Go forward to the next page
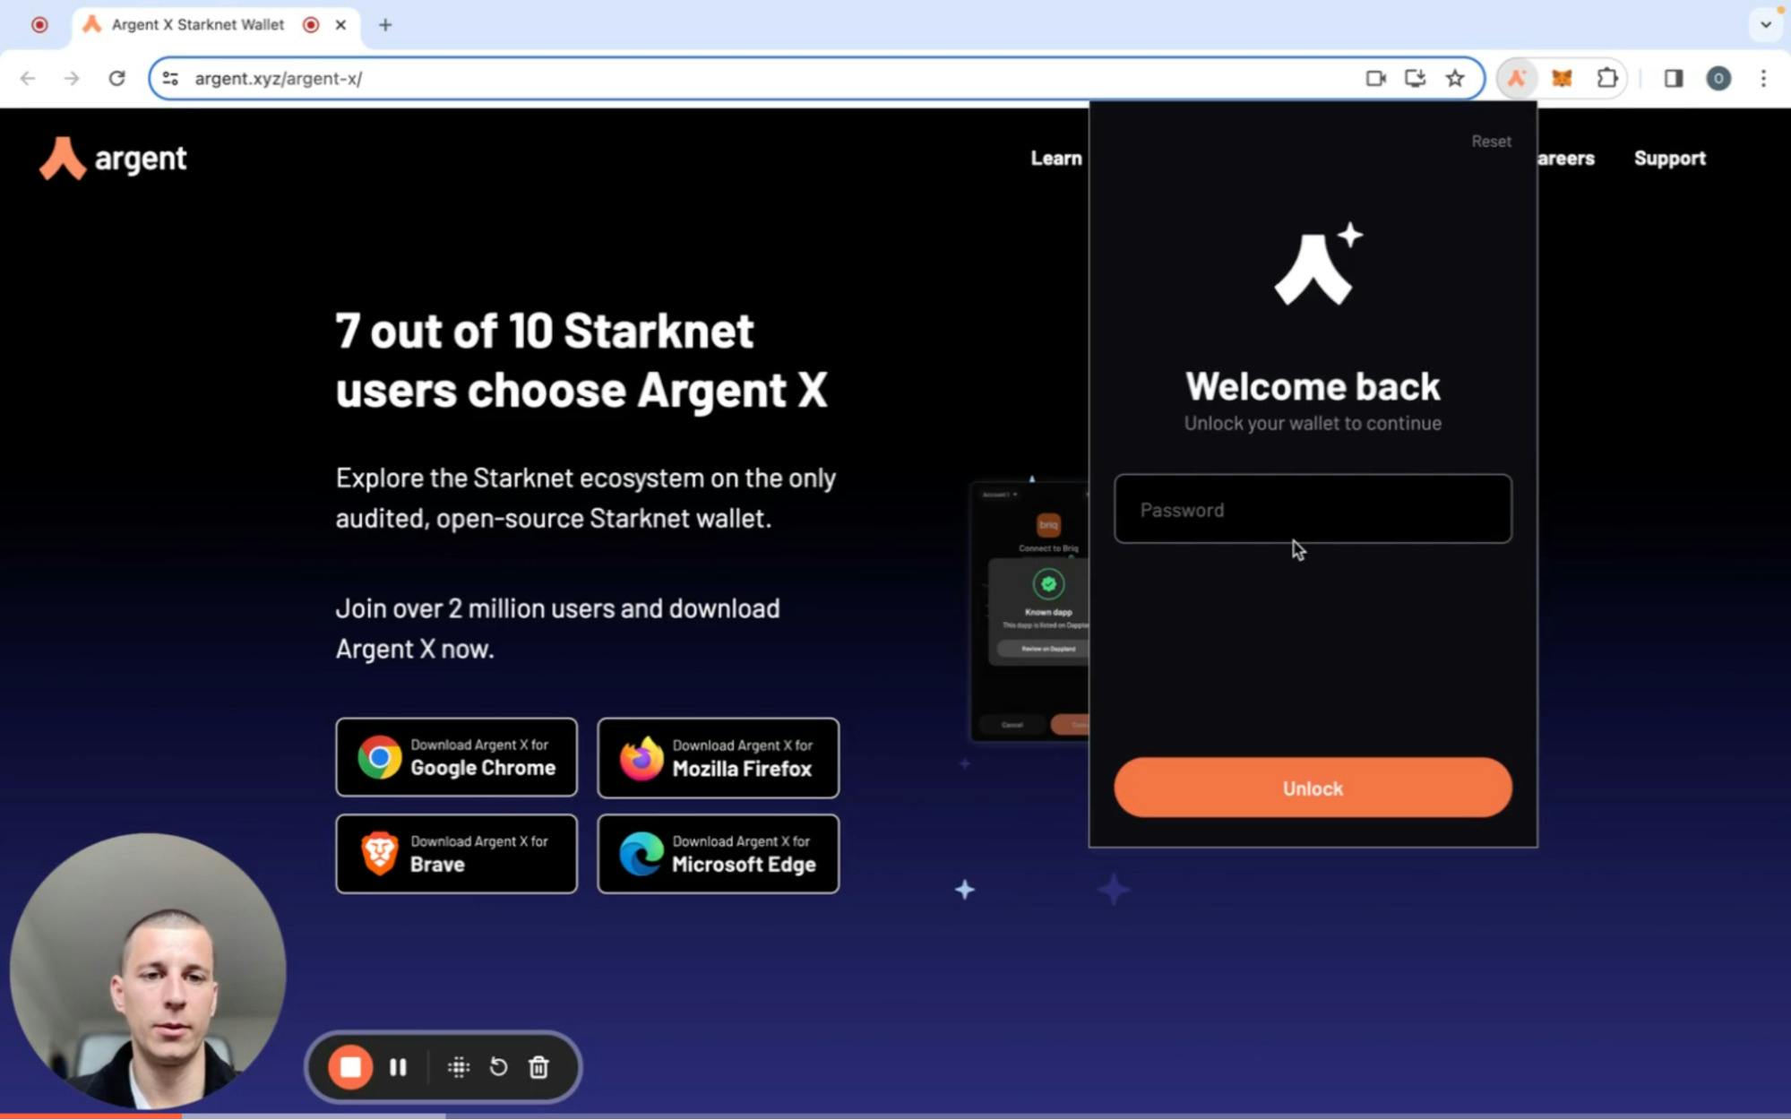Viewport: 1791px width, 1120px height. (x=72, y=78)
